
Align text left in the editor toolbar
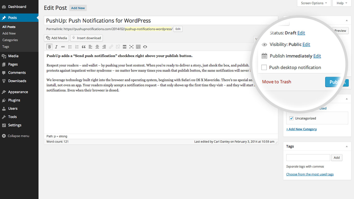(90, 47)
